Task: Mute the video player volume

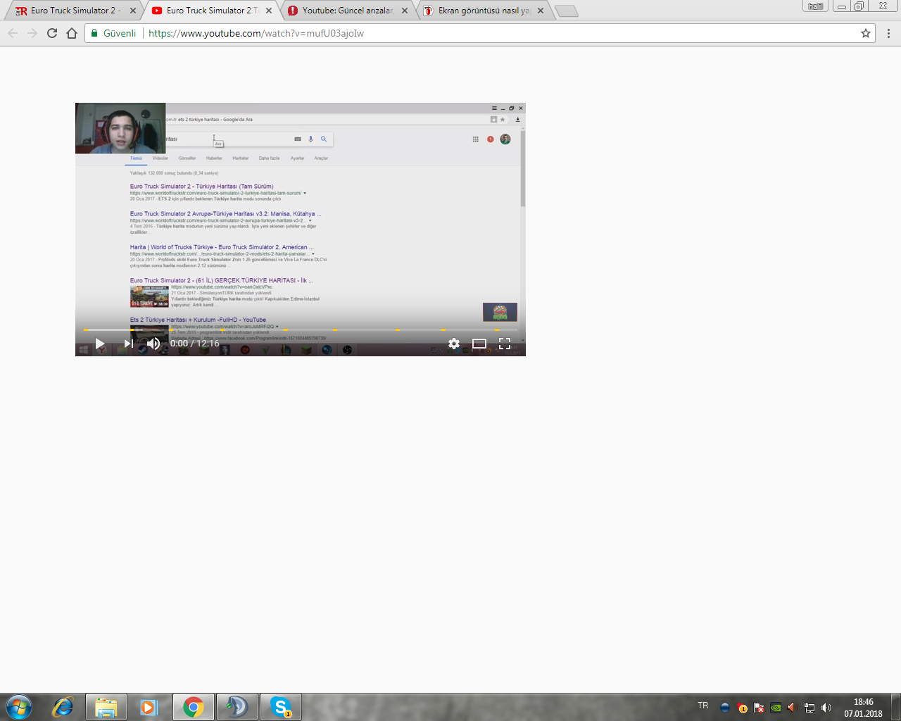Action: click(x=153, y=344)
